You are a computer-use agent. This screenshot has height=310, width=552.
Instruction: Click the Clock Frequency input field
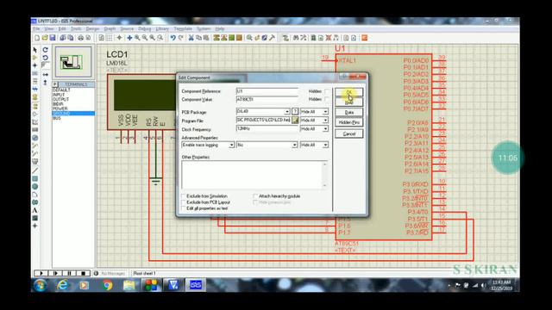267,129
